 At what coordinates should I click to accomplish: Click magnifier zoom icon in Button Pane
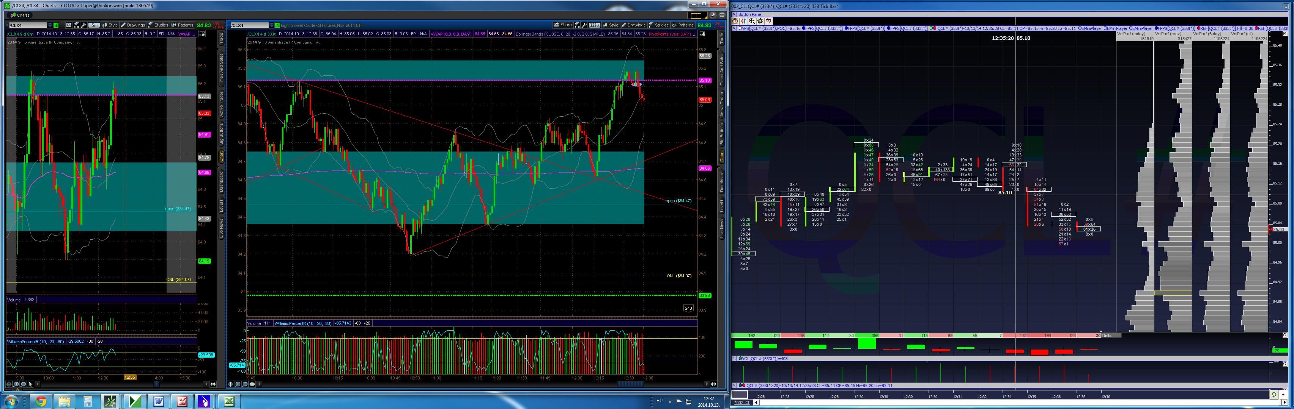point(751,21)
